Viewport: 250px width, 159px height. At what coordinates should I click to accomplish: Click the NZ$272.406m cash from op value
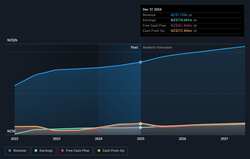181,31
